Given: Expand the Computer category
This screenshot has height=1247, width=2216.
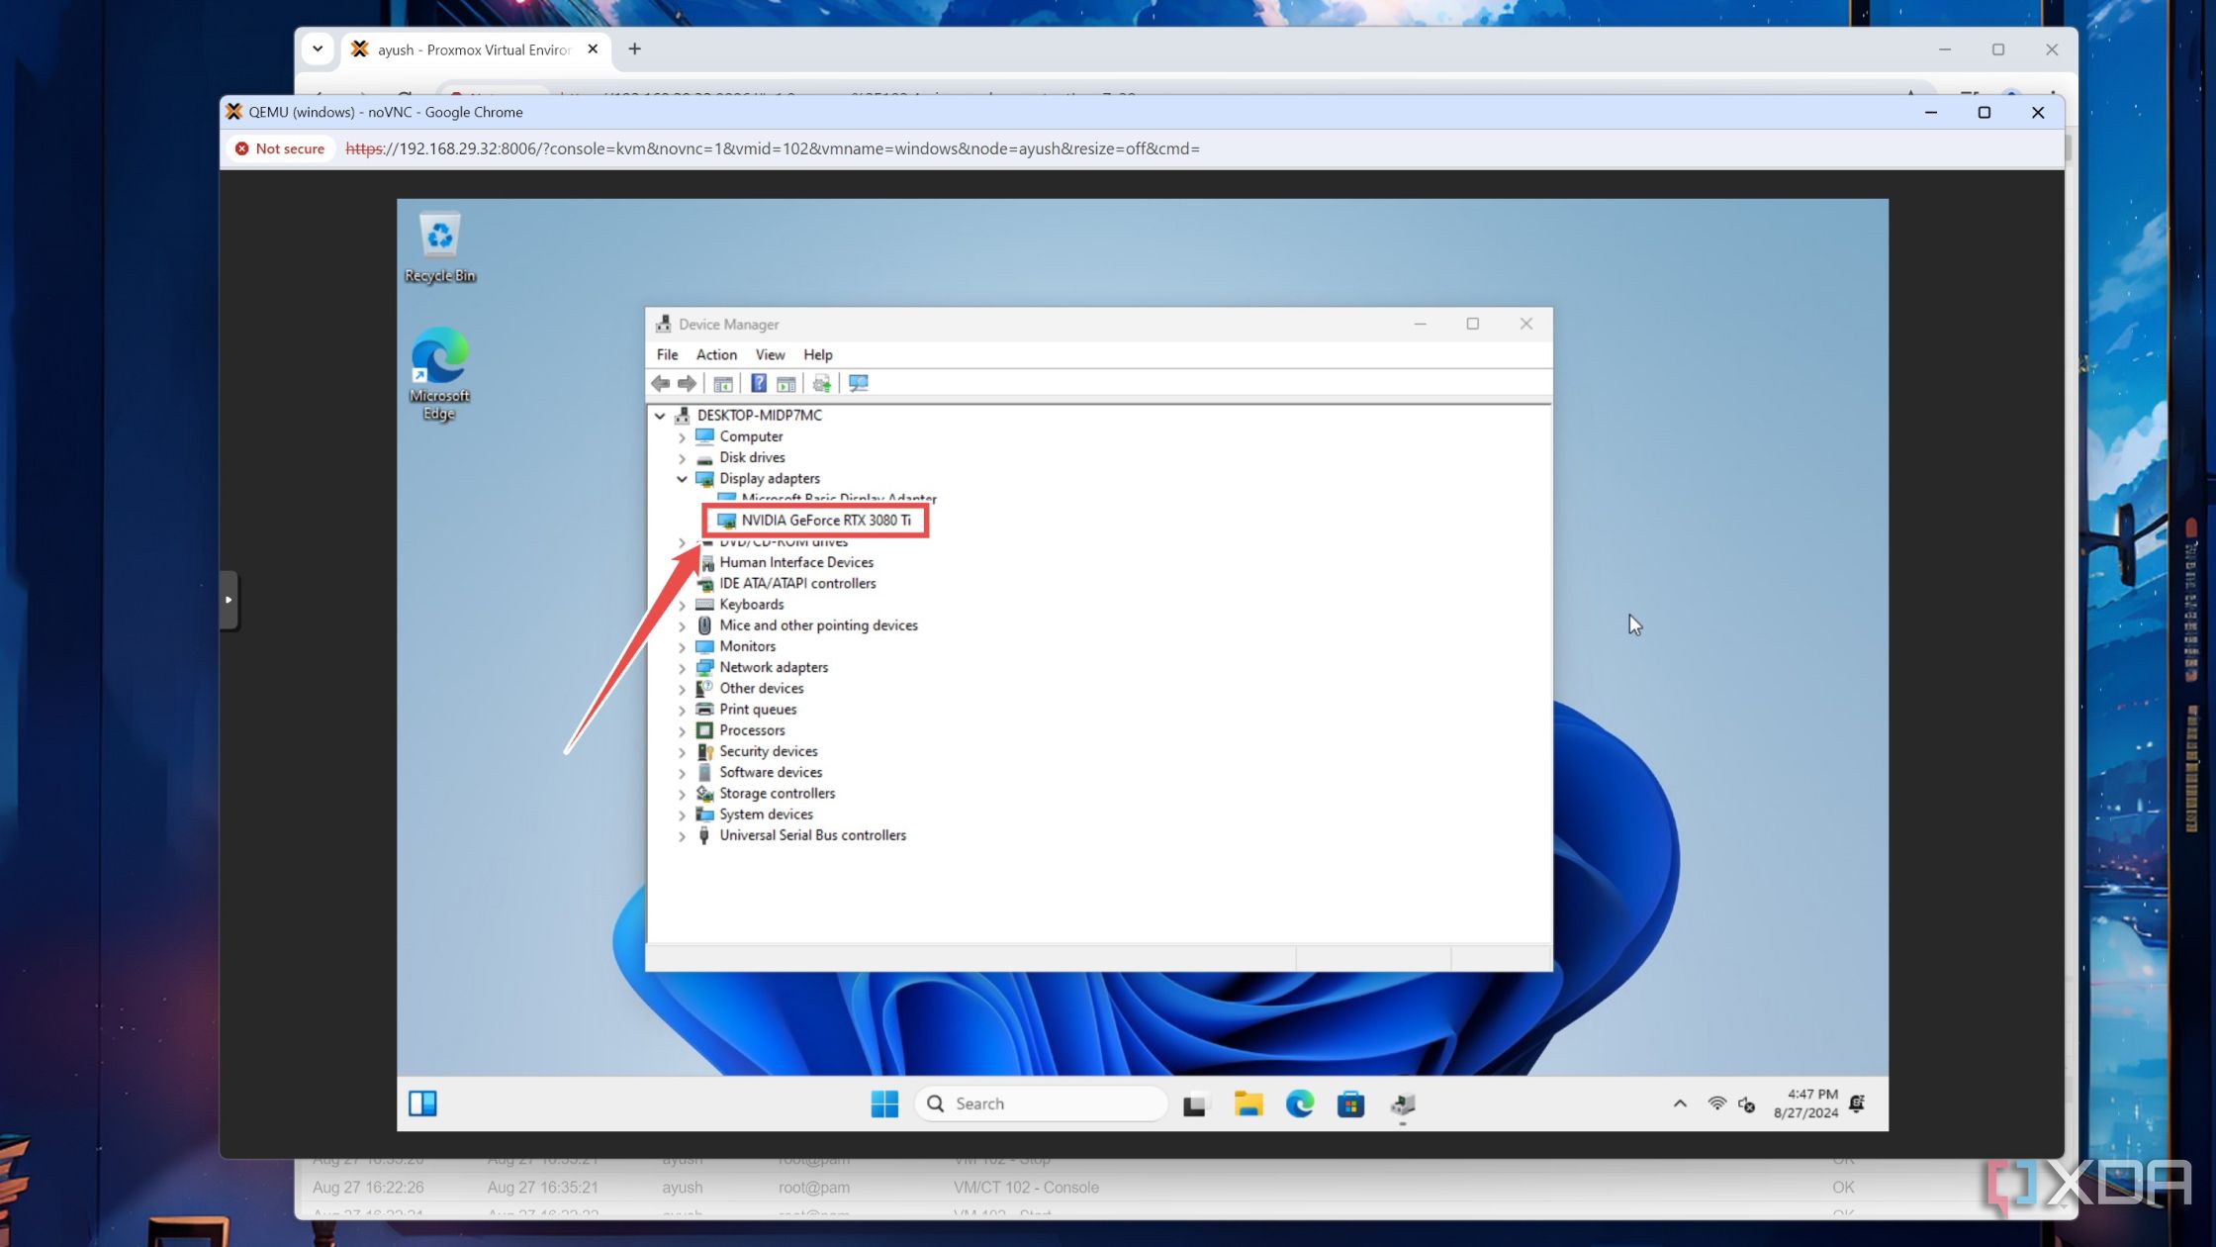Looking at the screenshot, I should [x=682, y=437].
